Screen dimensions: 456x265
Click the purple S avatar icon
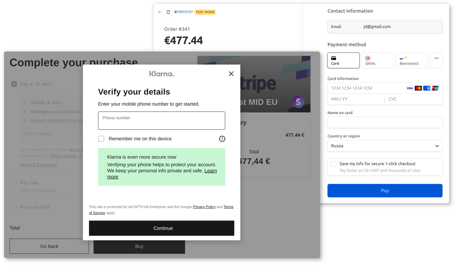pyautogui.click(x=298, y=102)
